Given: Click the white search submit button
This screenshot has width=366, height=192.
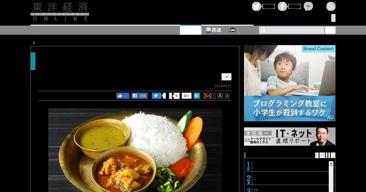Looking at the screenshot, I should pyautogui.click(x=330, y=30).
